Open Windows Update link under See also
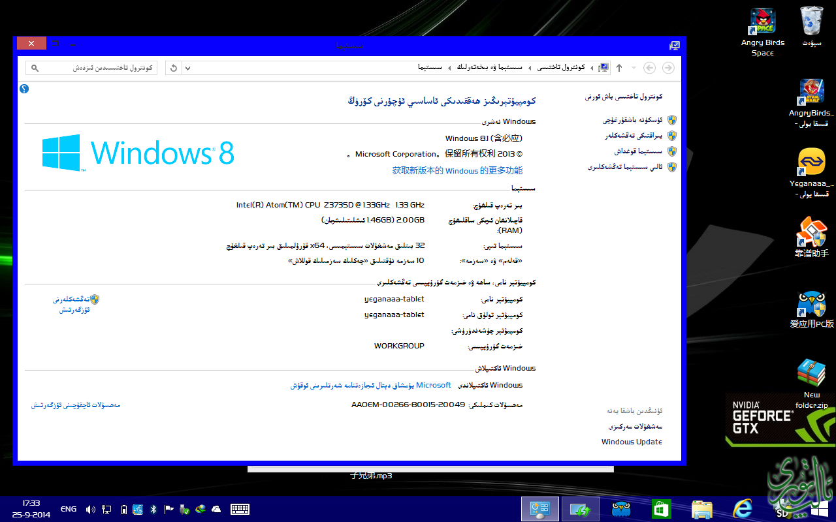Screen dimensions: 836x522 click(x=632, y=442)
